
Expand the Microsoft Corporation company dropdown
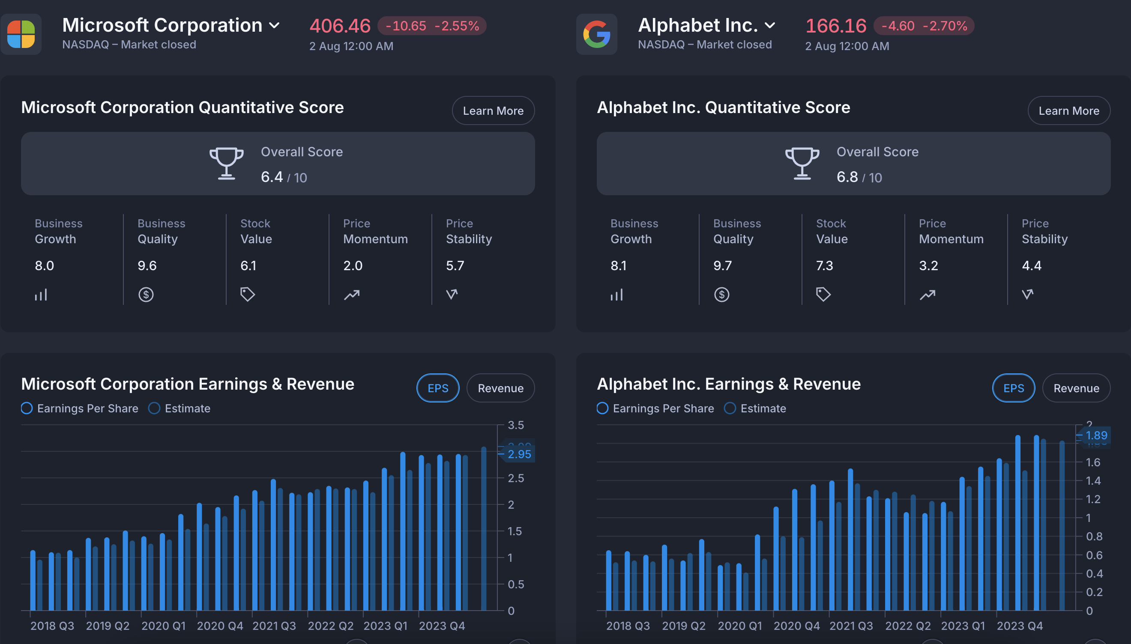coord(274,26)
